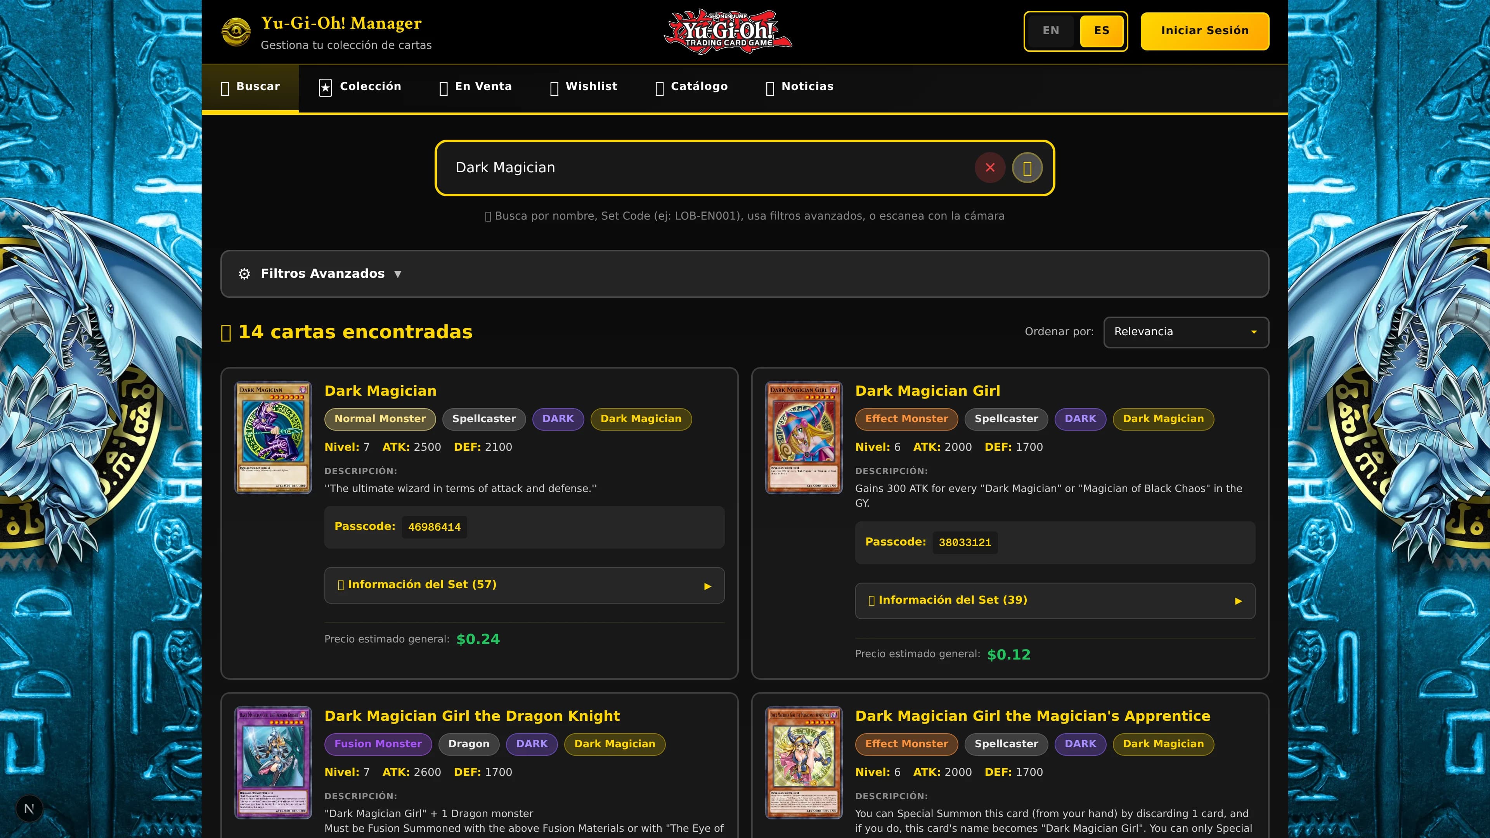Click the N badge at bottom-left corner

point(29,809)
